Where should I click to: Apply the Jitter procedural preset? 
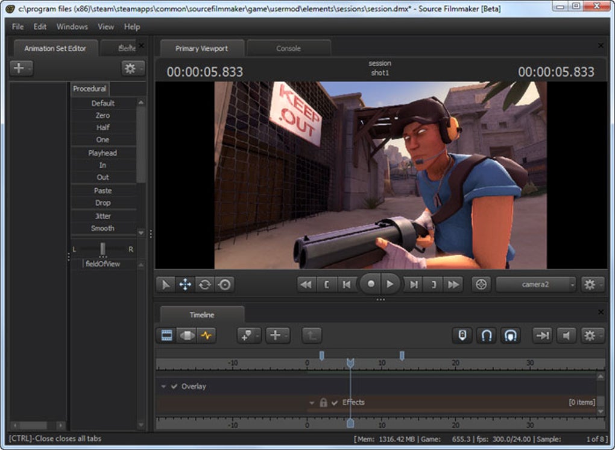pyautogui.click(x=102, y=216)
